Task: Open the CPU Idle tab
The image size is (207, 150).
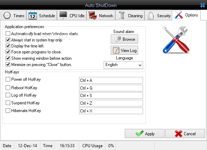Action: tap(72, 15)
